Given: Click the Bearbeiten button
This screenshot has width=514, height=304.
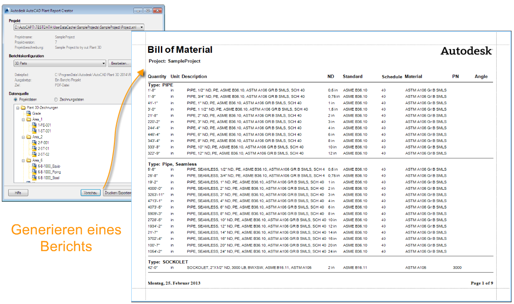Looking at the screenshot, I should pyautogui.click(x=120, y=63).
